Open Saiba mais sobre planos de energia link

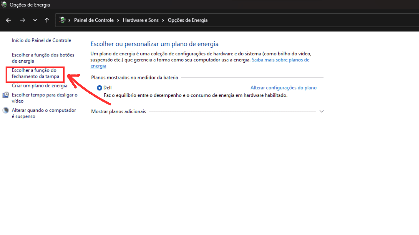(x=280, y=60)
